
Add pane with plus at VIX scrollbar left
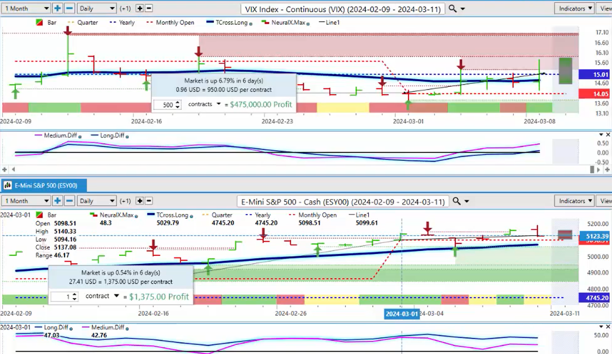click(5, 169)
